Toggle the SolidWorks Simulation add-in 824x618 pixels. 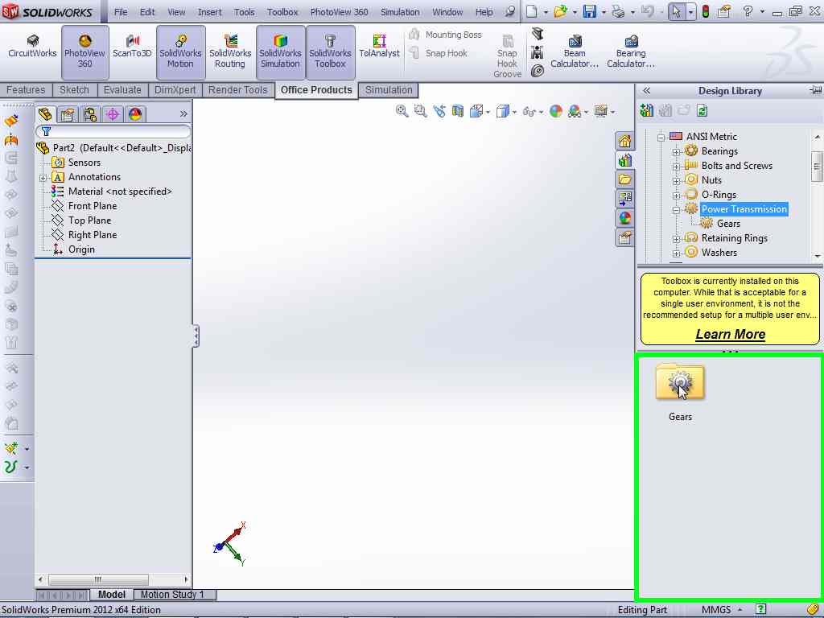(x=280, y=52)
